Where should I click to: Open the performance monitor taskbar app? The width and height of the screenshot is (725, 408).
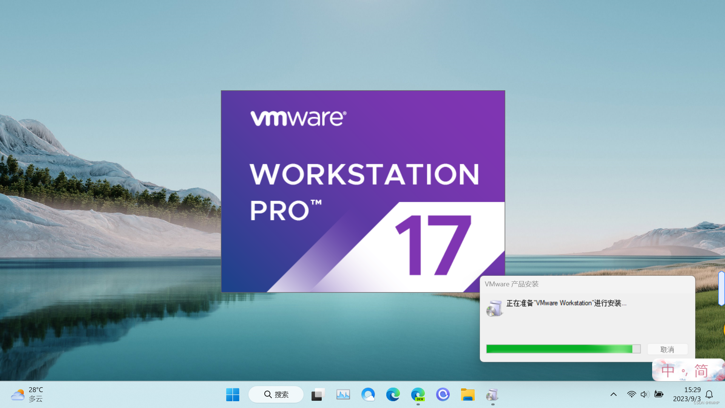(343, 395)
